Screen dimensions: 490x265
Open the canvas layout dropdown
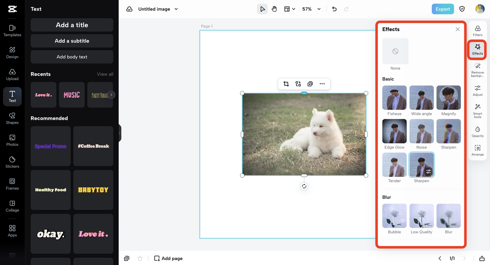(289, 9)
